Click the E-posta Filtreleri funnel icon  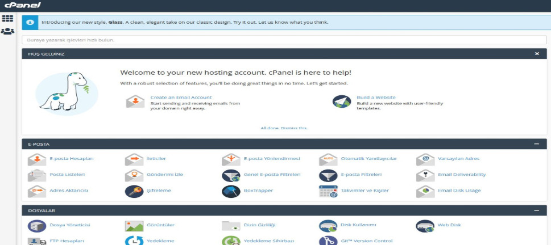tap(328, 175)
